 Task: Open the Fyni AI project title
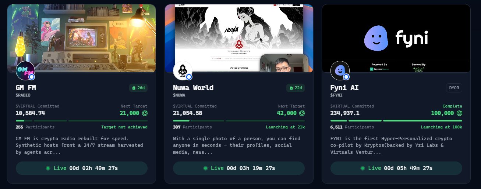[x=344, y=88]
